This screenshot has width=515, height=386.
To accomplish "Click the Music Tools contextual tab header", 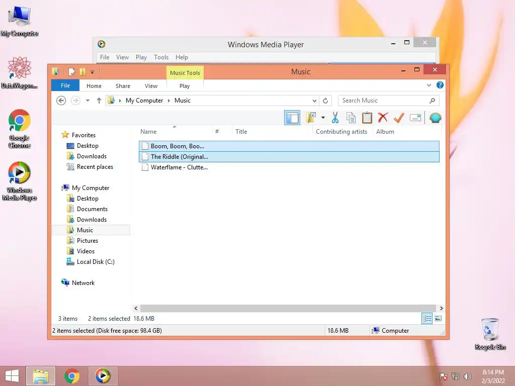I will point(185,72).
